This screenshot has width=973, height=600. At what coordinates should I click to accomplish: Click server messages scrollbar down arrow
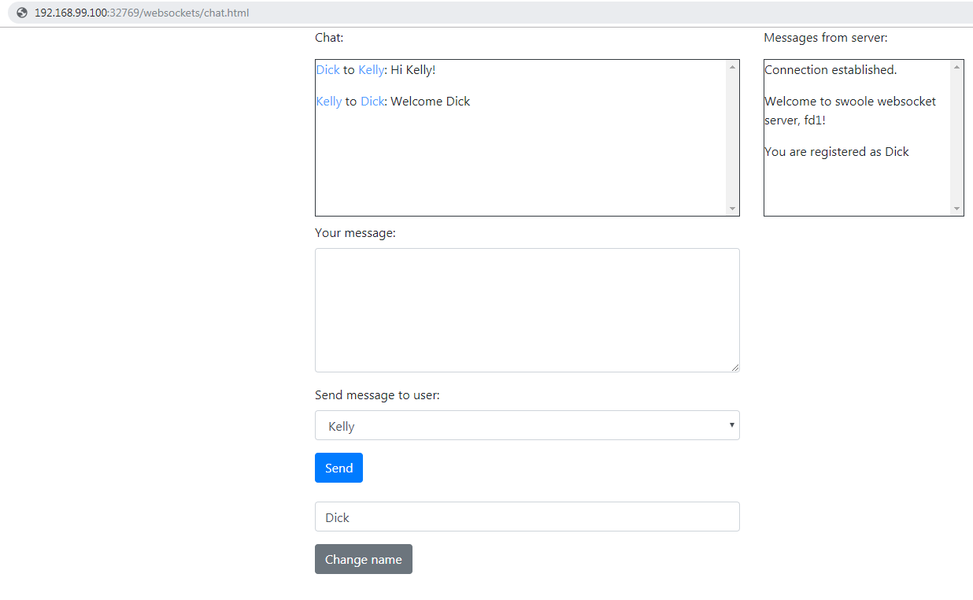pyautogui.click(x=956, y=209)
